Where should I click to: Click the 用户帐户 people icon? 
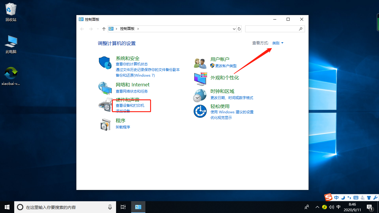[x=200, y=63]
